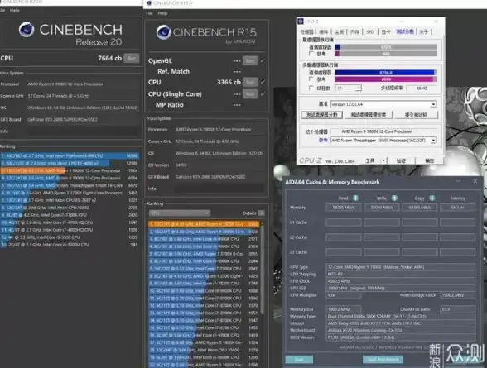Check multi-thread 参考 reference box in CPU-Z
This screenshot has height=368, width=487.
point(311,79)
